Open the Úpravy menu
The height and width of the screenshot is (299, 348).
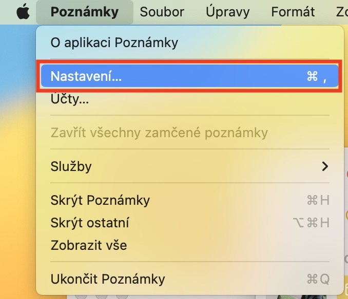coord(227,12)
